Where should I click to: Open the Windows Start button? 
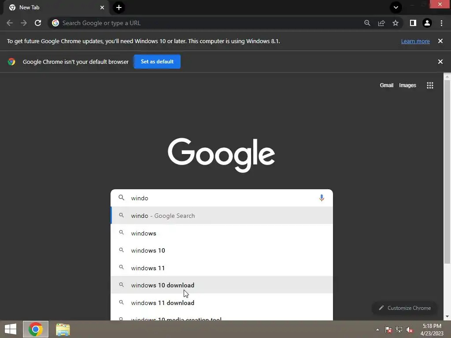click(11, 329)
